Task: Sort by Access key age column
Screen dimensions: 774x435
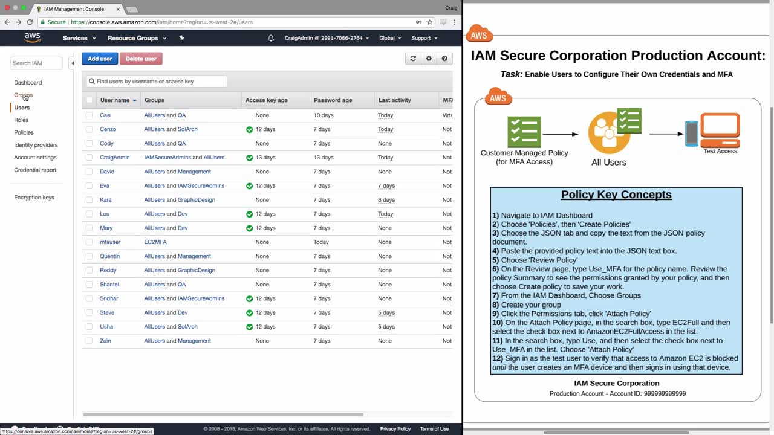Action: [266, 100]
